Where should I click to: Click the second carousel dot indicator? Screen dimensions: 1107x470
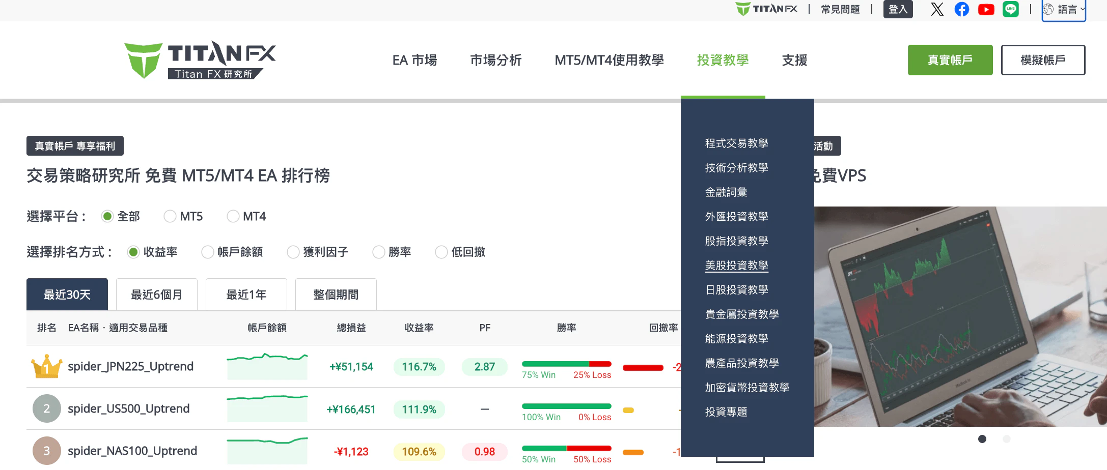pos(1006,439)
